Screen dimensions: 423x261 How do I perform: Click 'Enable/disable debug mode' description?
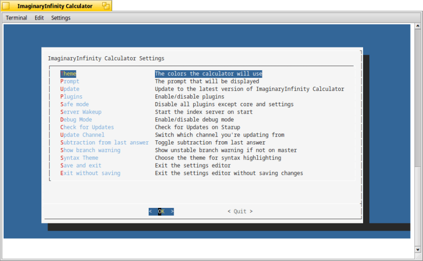[195, 119]
